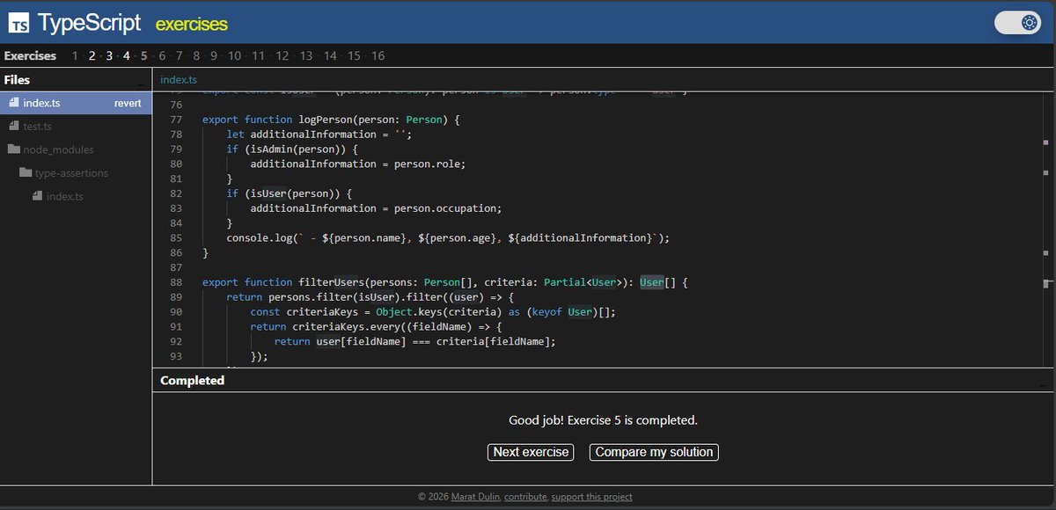This screenshot has height=510, width=1056.
Task: Go to exercise 4
Action: click(127, 56)
